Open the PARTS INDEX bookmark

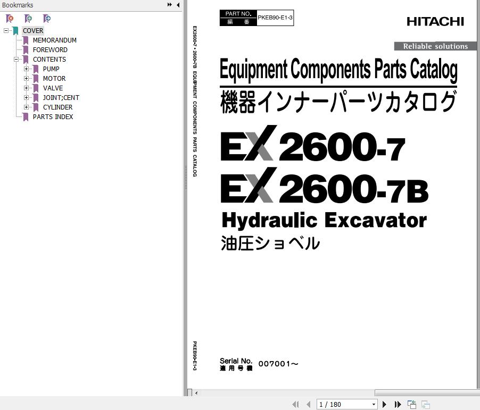click(x=53, y=117)
